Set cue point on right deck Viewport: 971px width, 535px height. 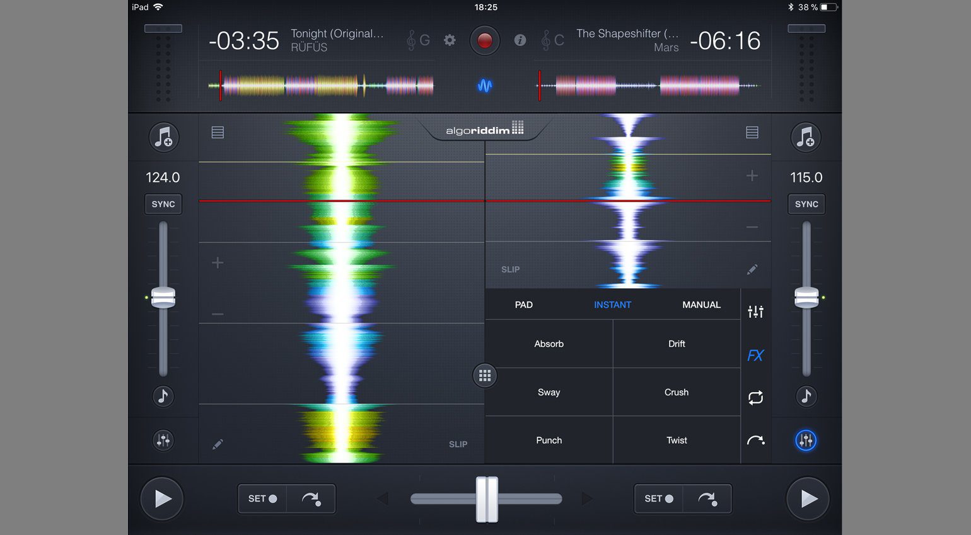click(658, 498)
